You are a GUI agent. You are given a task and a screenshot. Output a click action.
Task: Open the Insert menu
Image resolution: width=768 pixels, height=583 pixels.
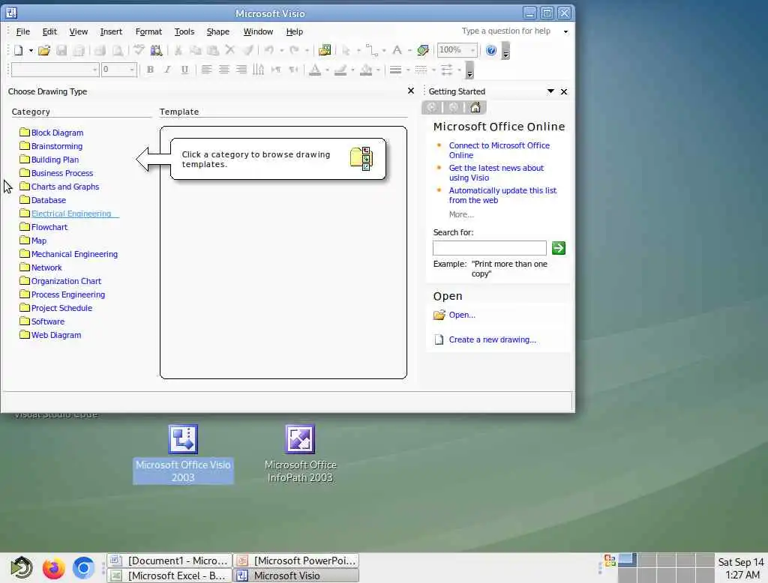coord(111,31)
